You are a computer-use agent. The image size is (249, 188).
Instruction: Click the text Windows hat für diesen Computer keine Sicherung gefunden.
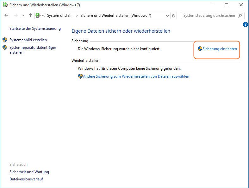(129, 68)
